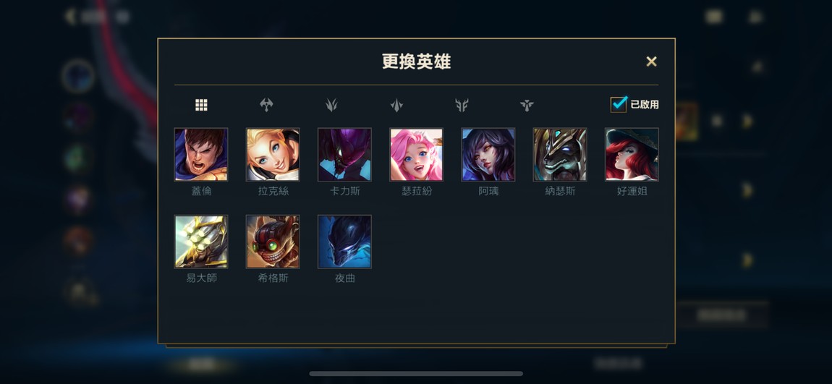Filter champions by assassin role icon

tap(331, 105)
